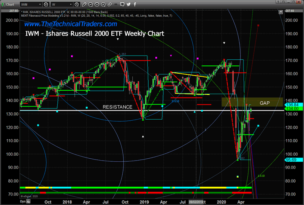Click the 09/02/2019 date cursor label
The height and width of the screenshot is (205, 304).
point(196,202)
